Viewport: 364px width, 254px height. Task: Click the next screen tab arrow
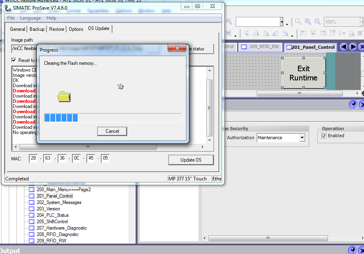pos(353,47)
